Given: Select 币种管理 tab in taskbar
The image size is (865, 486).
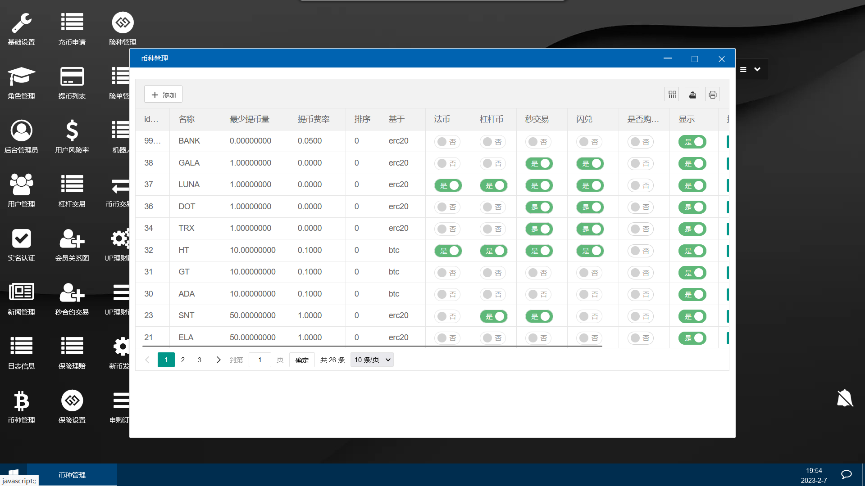Looking at the screenshot, I should click(x=72, y=475).
